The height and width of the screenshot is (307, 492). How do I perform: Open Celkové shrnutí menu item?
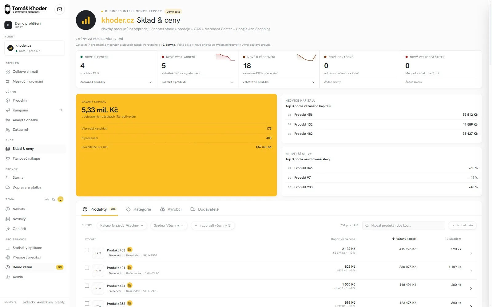35,72
